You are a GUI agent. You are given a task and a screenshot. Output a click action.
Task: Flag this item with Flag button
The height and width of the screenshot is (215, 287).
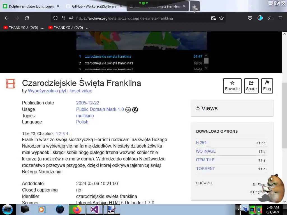pos(267,86)
